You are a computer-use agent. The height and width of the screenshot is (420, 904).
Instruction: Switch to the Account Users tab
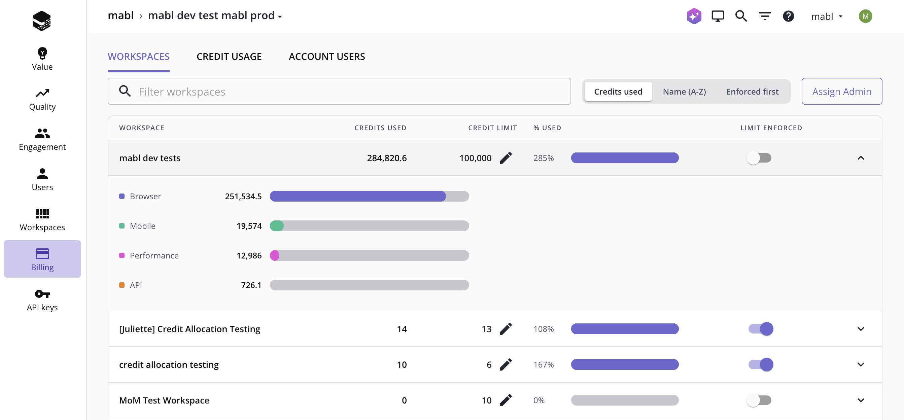pos(327,57)
